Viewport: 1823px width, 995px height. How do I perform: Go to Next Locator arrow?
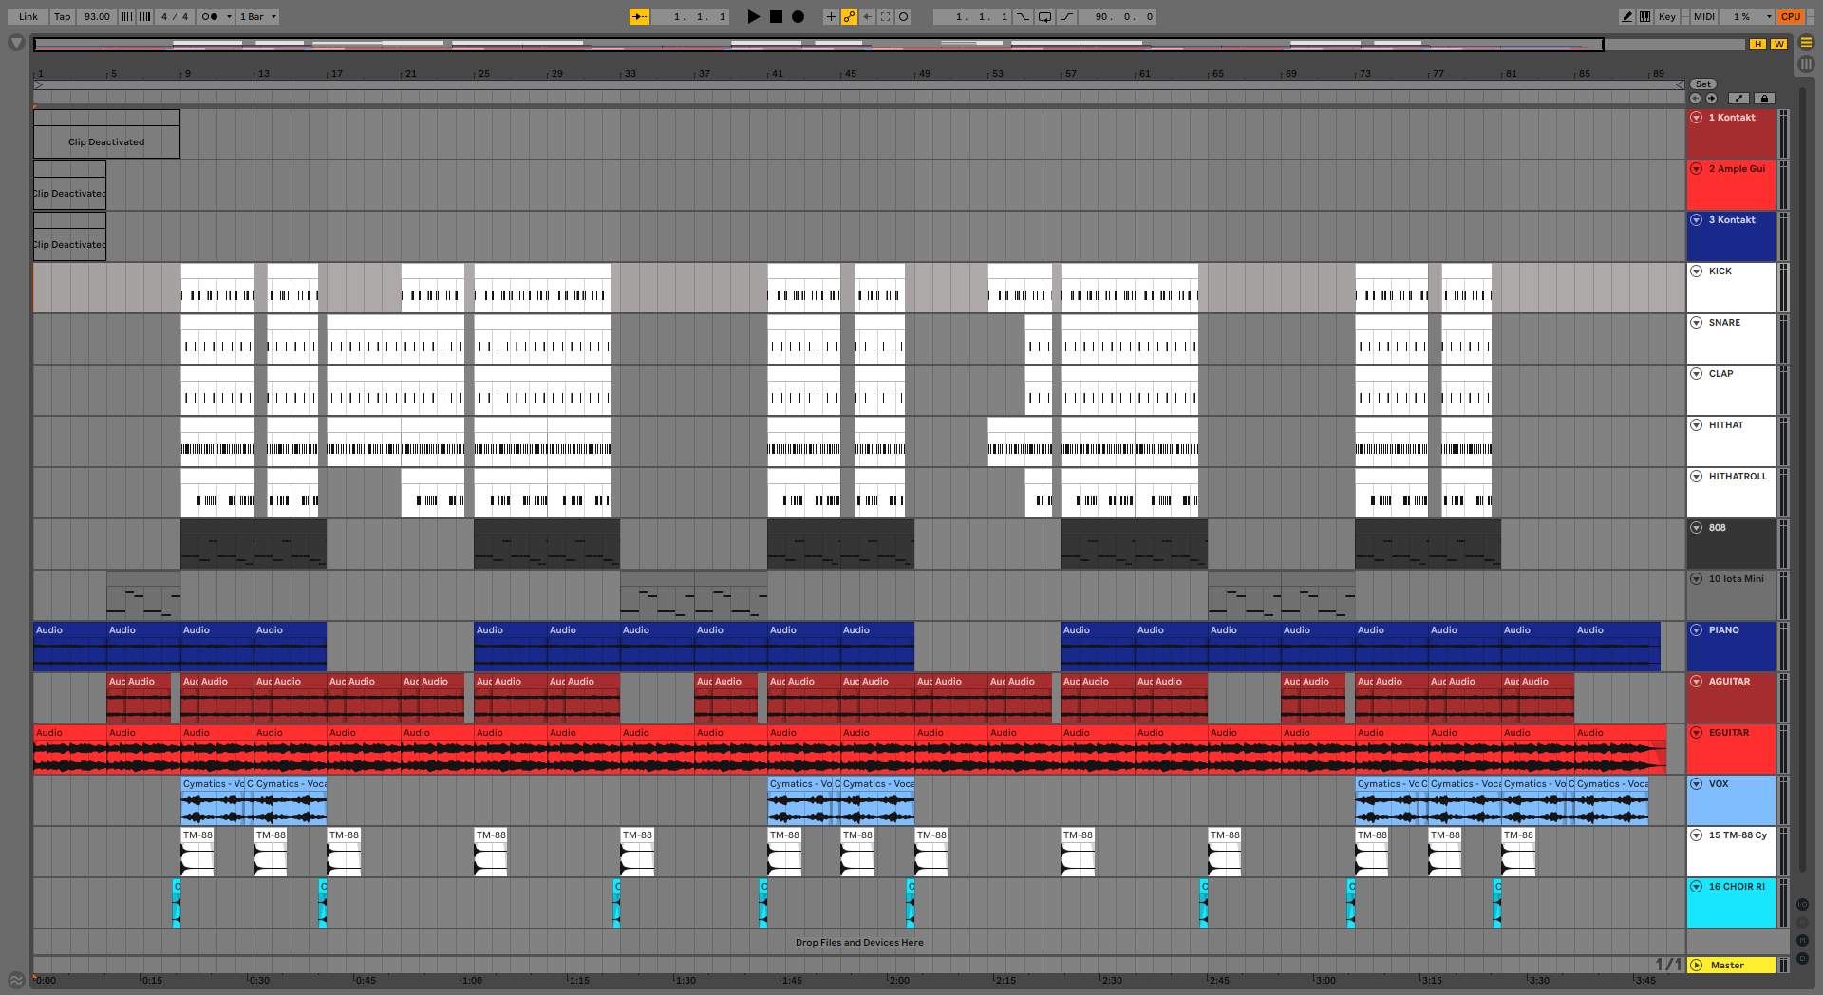pyautogui.click(x=1711, y=98)
